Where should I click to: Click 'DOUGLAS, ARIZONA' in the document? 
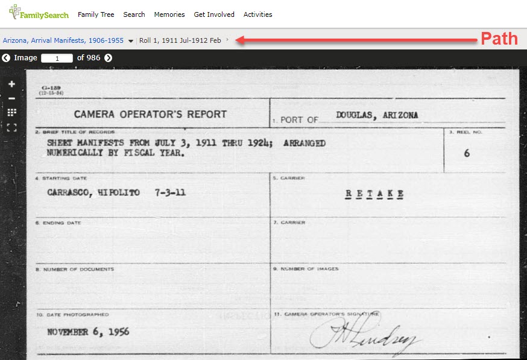[x=377, y=115]
